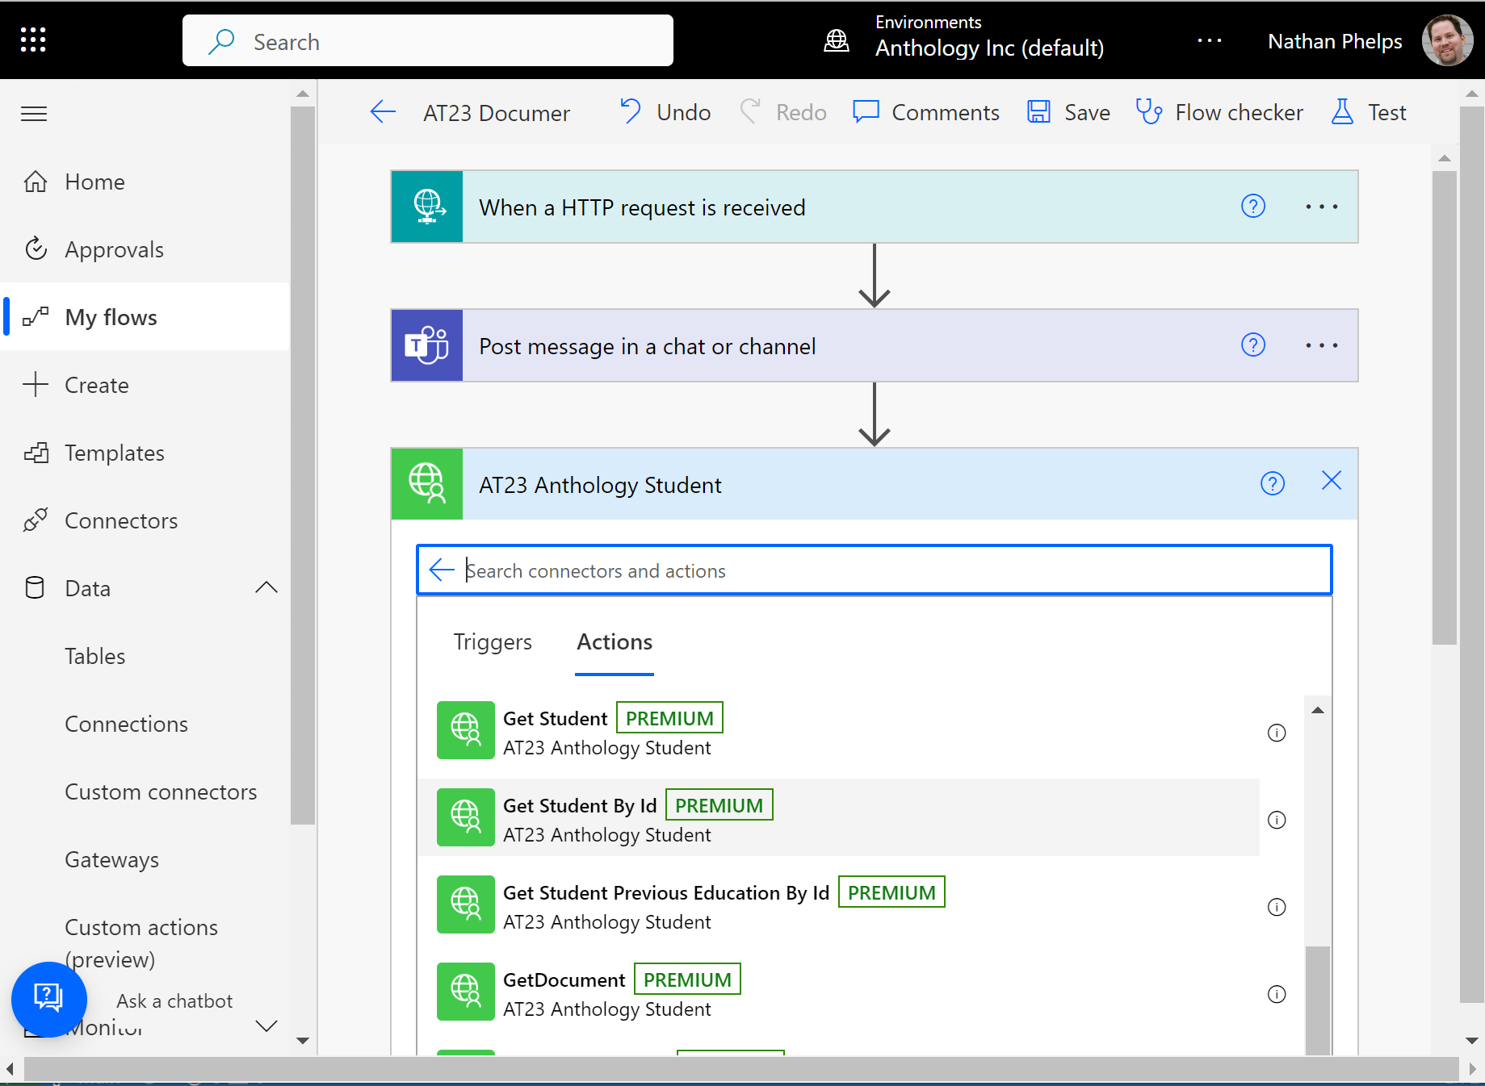Viewport: 1485px width, 1086px height.
Task: Open the app launcher waffle icon
Action: tap(33, 40)
